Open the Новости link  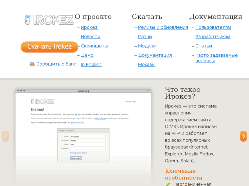tap(90, 37)
